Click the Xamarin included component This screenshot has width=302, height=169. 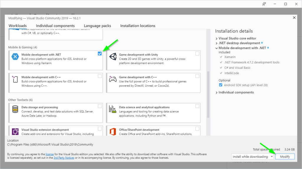(x=230, y=57)
